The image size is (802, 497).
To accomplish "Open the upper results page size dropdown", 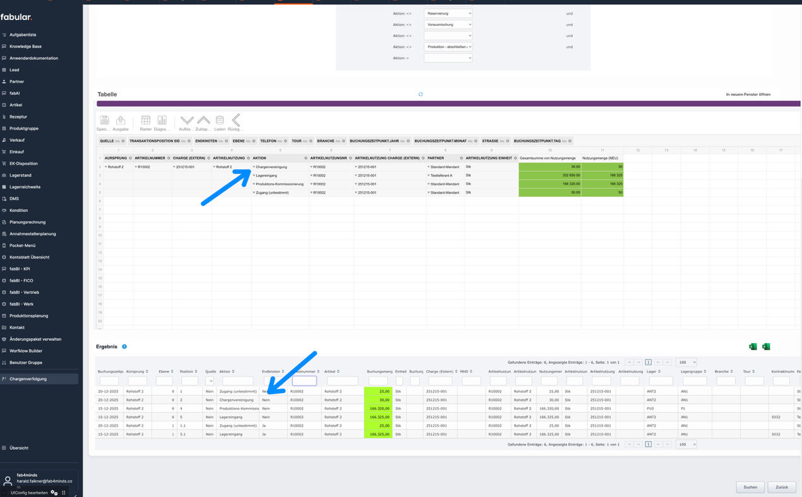I will tap(686, 363).
